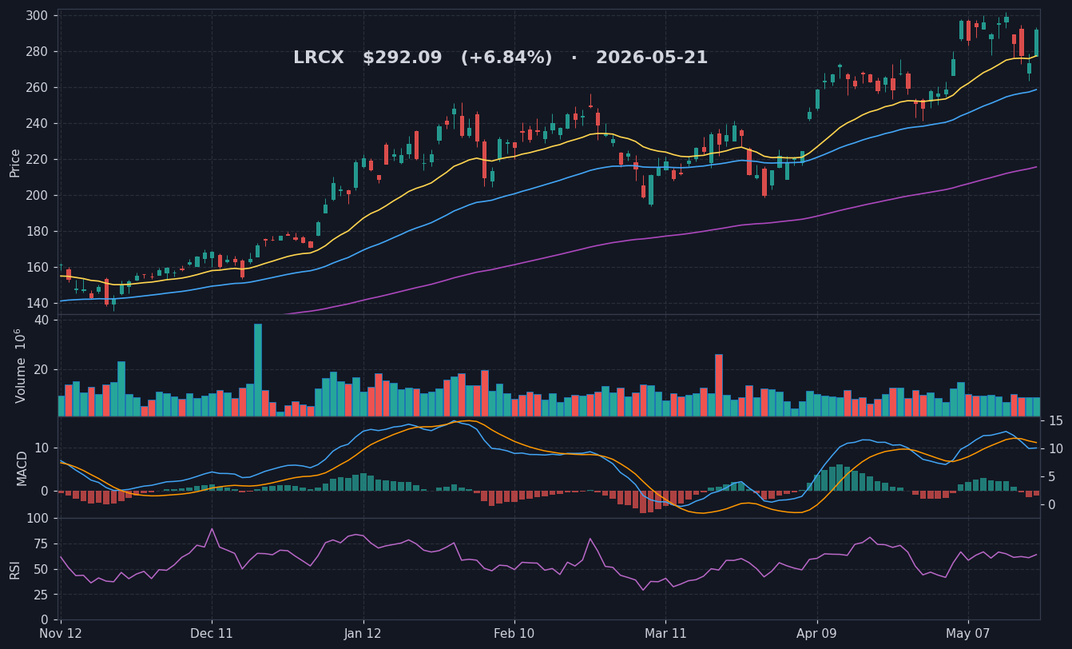Click the 220 price axis value

click(x=36, y=159)
